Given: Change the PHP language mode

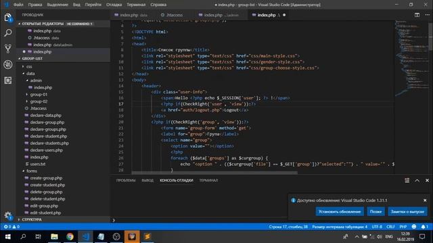Looking at the screenshot, I should click(403, 227).
